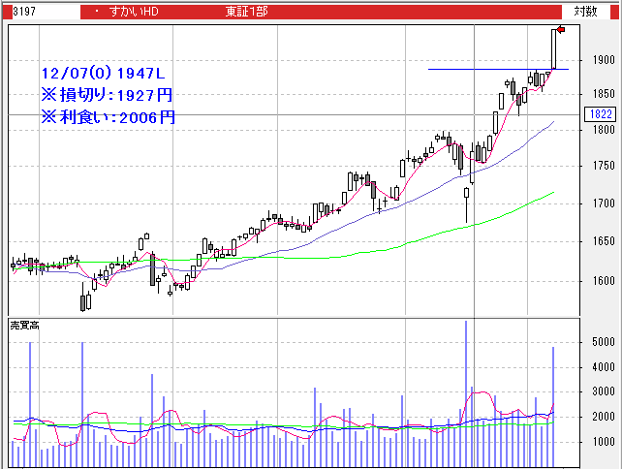Click the 売買高 volume panel label

[x=25, y=323]
